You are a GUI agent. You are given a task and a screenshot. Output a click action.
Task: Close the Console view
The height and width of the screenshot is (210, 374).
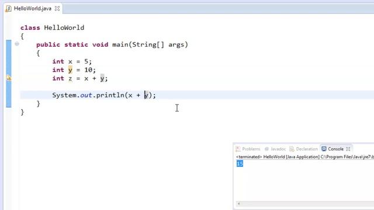point(348,149)
